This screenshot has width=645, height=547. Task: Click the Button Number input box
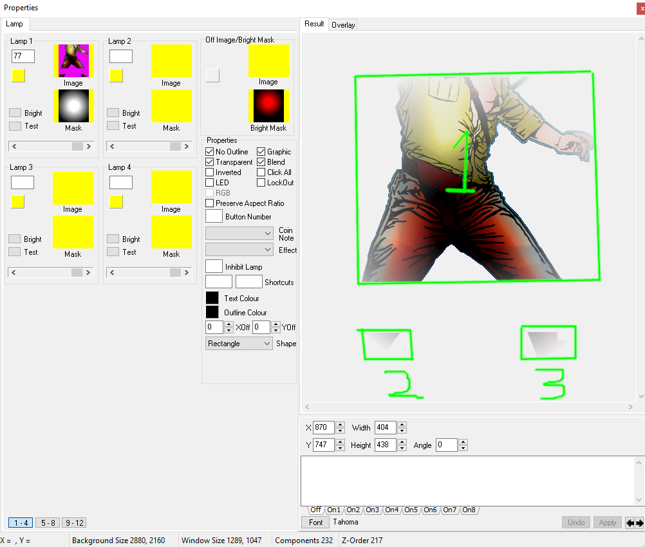(214, 216)
